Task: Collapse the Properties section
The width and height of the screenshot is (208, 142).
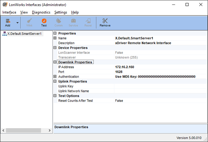Action: [55, 33]
